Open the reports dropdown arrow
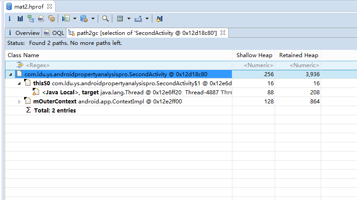This screenshot has width=357, height=200. [x=75, y=19]
